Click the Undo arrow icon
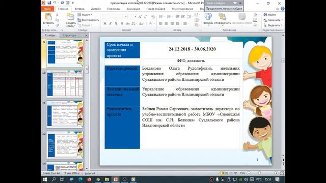The image size is (326, 183). point(55,3)
